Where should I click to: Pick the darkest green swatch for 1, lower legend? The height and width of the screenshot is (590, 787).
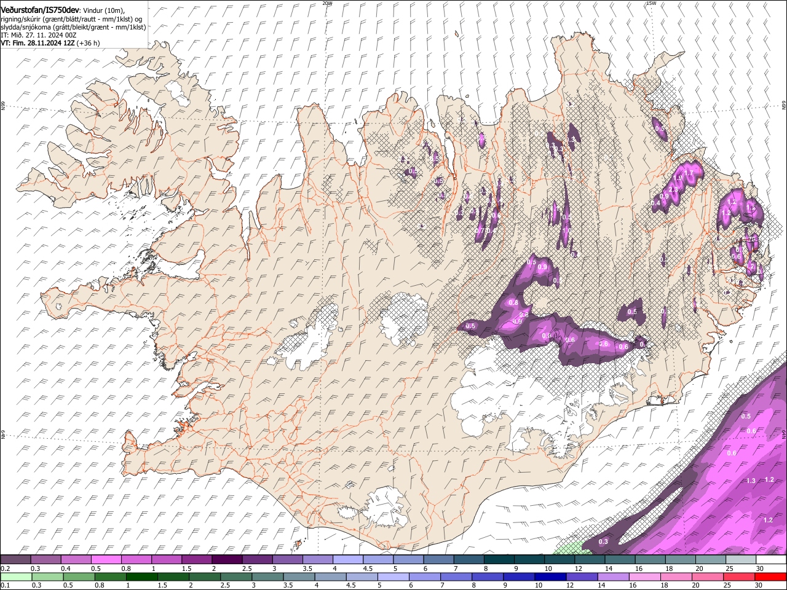click(x=141, y=576)
